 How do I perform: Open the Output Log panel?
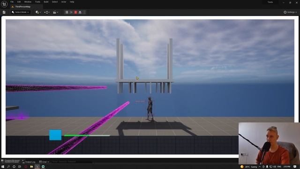tap(29, 162)
